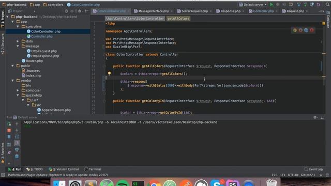Toggle 4: Run tool window button
This screenshot has width=331, height=186.
coord(14,169)
